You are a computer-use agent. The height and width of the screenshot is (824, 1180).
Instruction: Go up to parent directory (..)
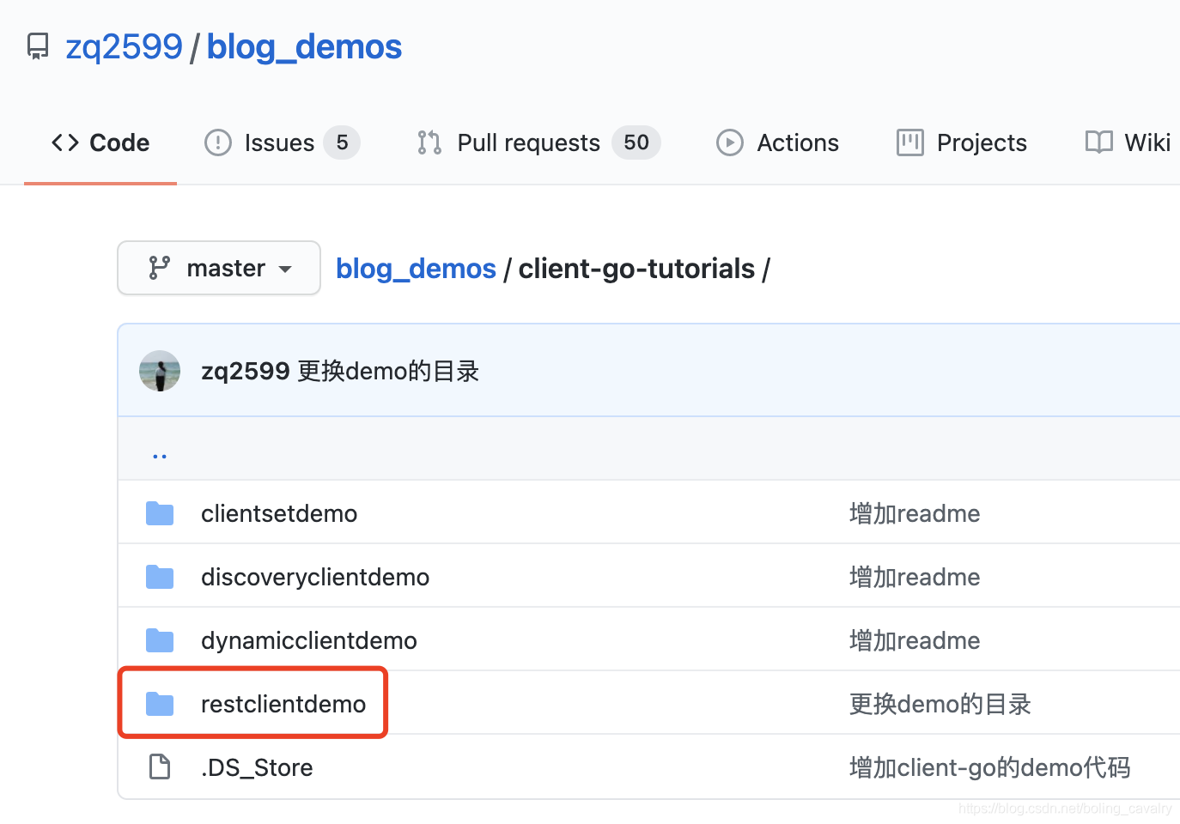click(x=160, y=456)
